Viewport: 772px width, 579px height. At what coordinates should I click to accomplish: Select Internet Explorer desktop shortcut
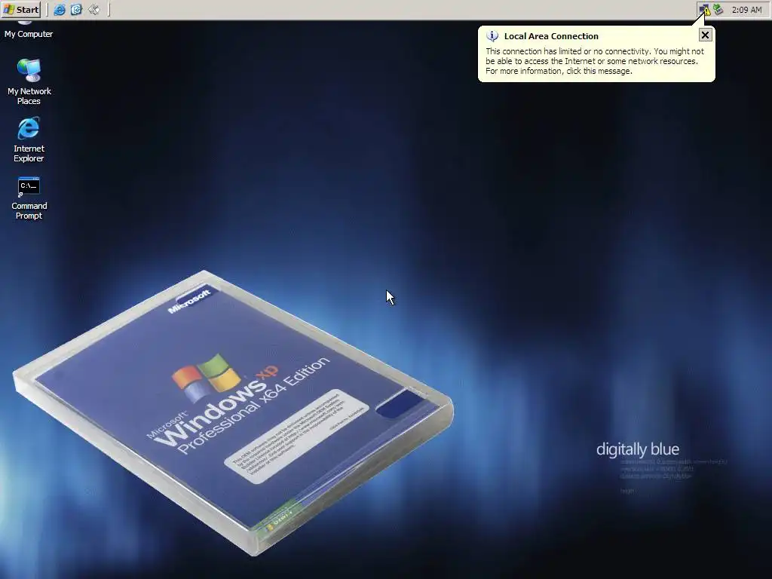(29, 139)
